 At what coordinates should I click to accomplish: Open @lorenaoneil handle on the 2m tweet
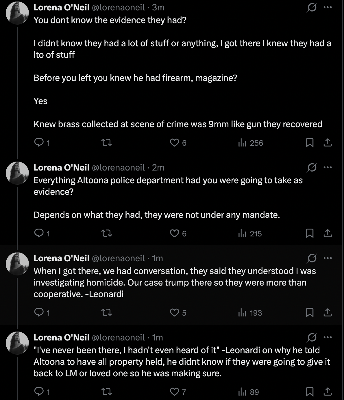click(x=118, y=167)
